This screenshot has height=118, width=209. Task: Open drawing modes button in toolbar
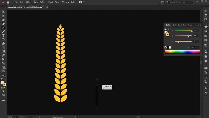pos(3,91)
